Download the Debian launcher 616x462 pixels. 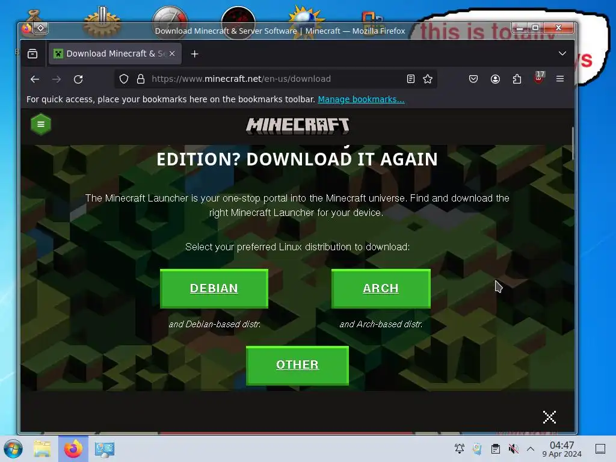click(214, 288)
